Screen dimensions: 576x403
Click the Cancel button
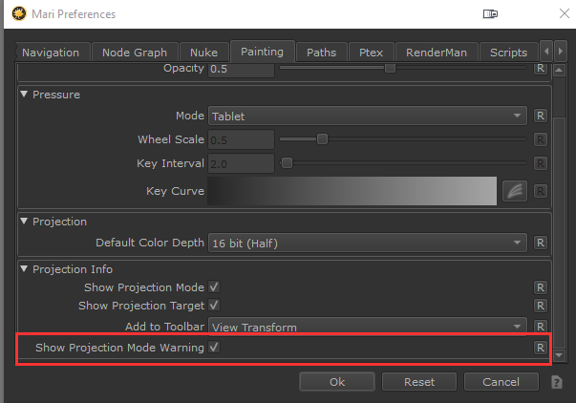(501, 382)
